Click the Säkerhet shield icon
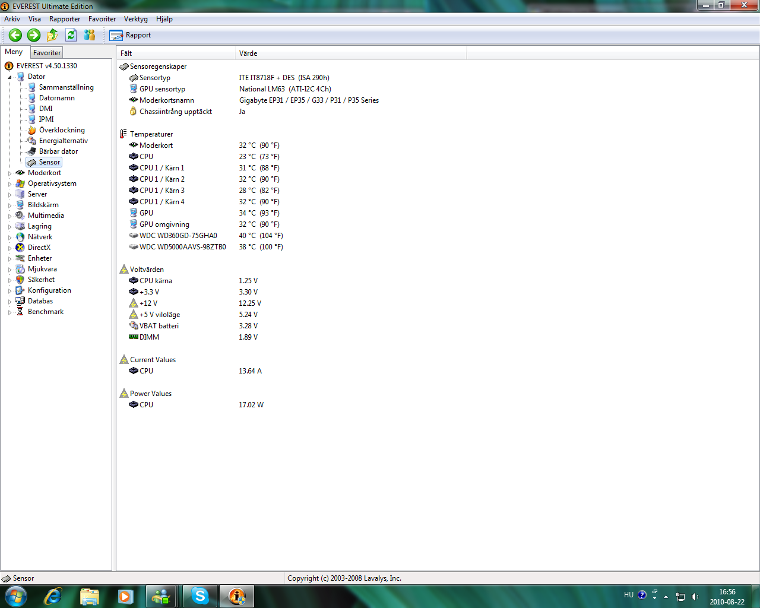Image resolution: width=760 pixels, height=608 pixels. click(x=20, y=280)
